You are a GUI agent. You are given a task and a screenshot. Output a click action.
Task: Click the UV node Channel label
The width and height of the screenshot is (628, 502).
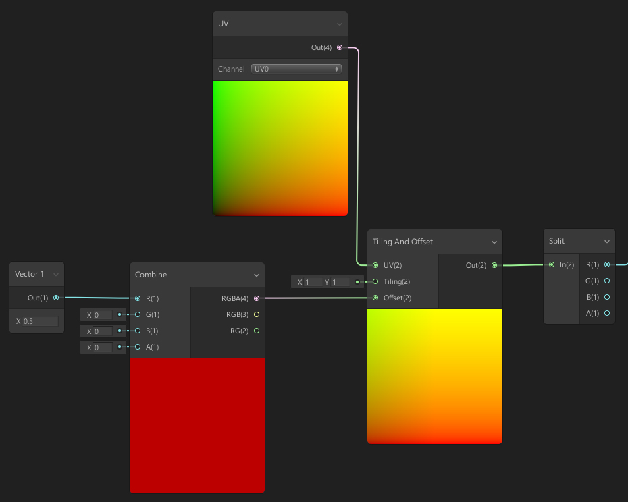coord(231,69)
